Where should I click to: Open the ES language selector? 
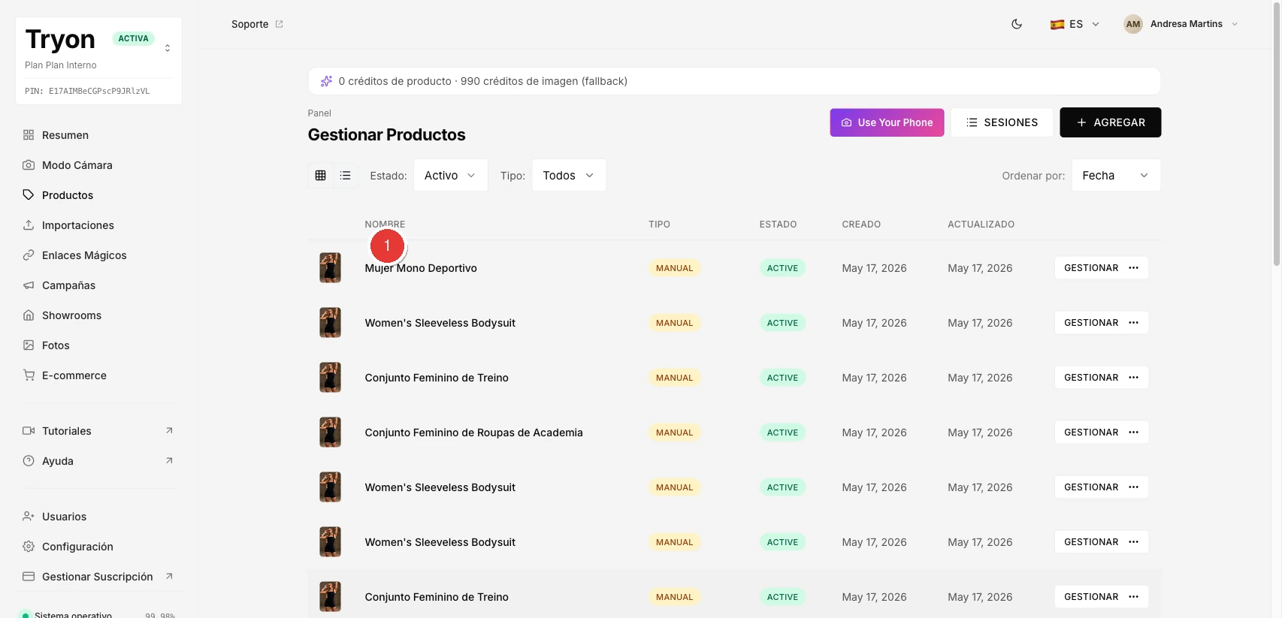click(1075, 24)
